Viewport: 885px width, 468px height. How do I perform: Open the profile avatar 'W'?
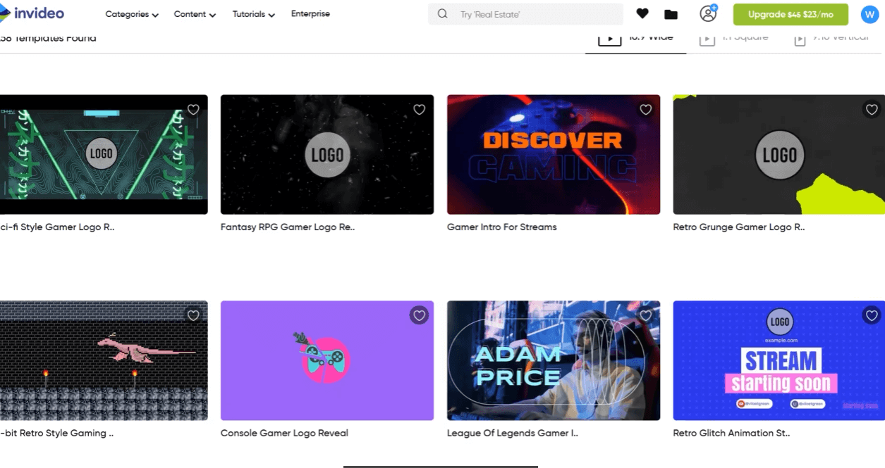pos(869,14)
